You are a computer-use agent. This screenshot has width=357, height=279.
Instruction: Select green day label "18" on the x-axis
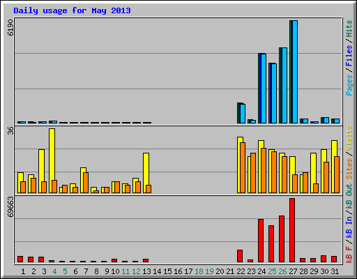point(199,271)
